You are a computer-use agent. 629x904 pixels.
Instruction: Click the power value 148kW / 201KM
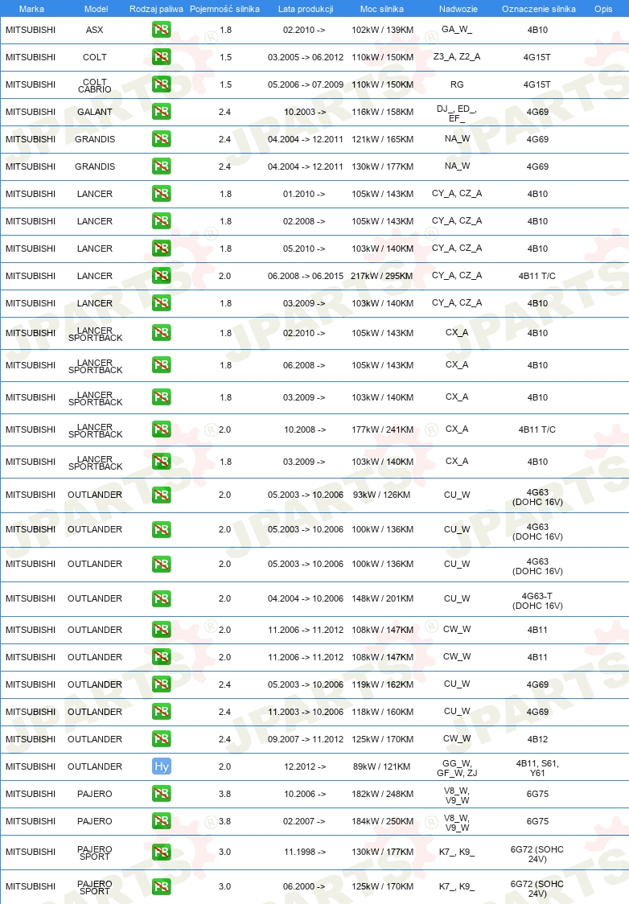[382, 598]
